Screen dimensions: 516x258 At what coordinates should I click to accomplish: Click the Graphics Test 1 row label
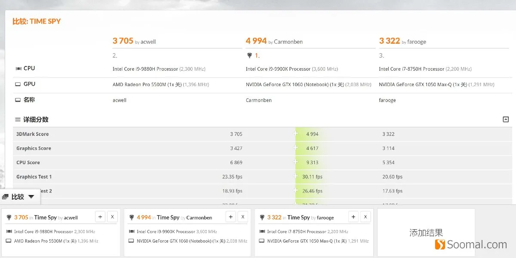pos(34,177)
